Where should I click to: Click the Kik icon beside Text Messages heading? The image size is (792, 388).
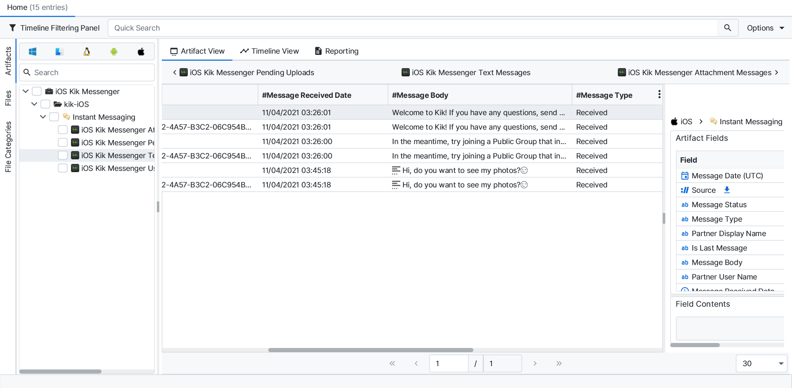(x=406, y=72)
